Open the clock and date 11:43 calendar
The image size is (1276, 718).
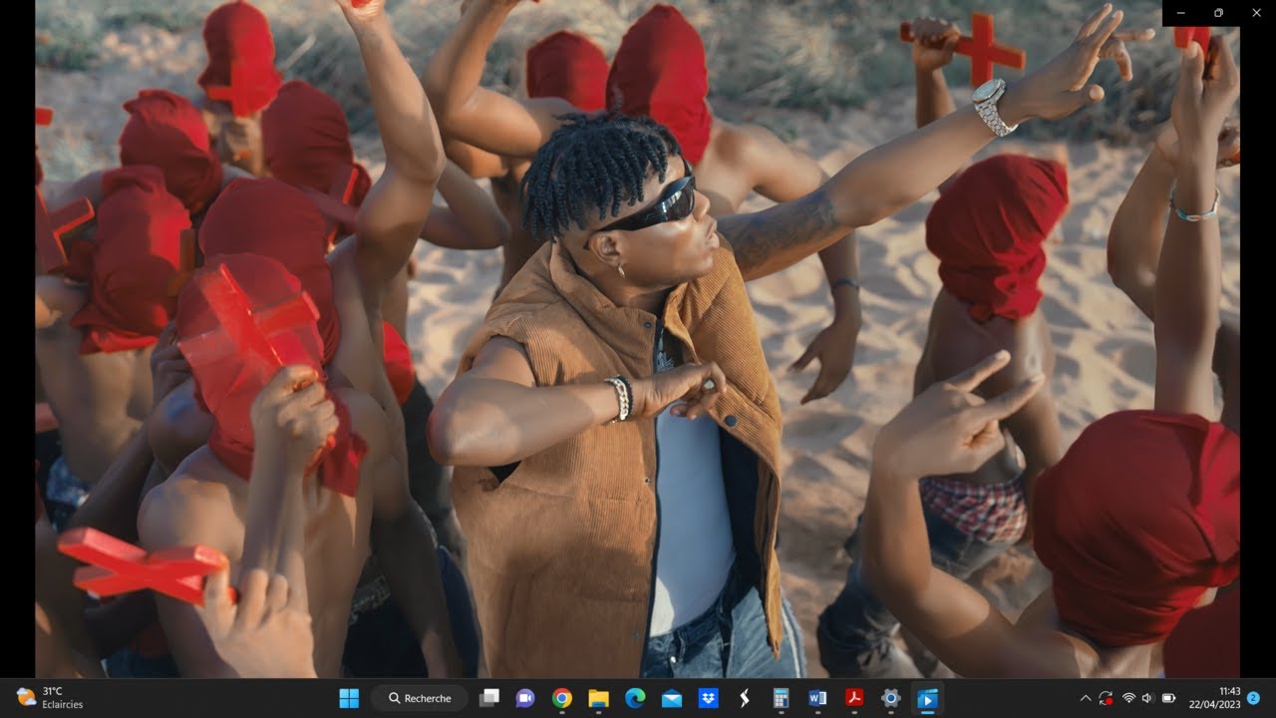click(1215, 698)
